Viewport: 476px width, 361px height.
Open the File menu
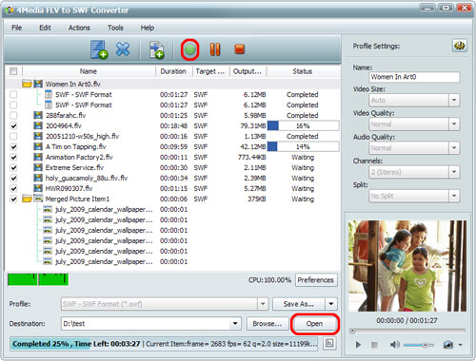pos(16,28)
